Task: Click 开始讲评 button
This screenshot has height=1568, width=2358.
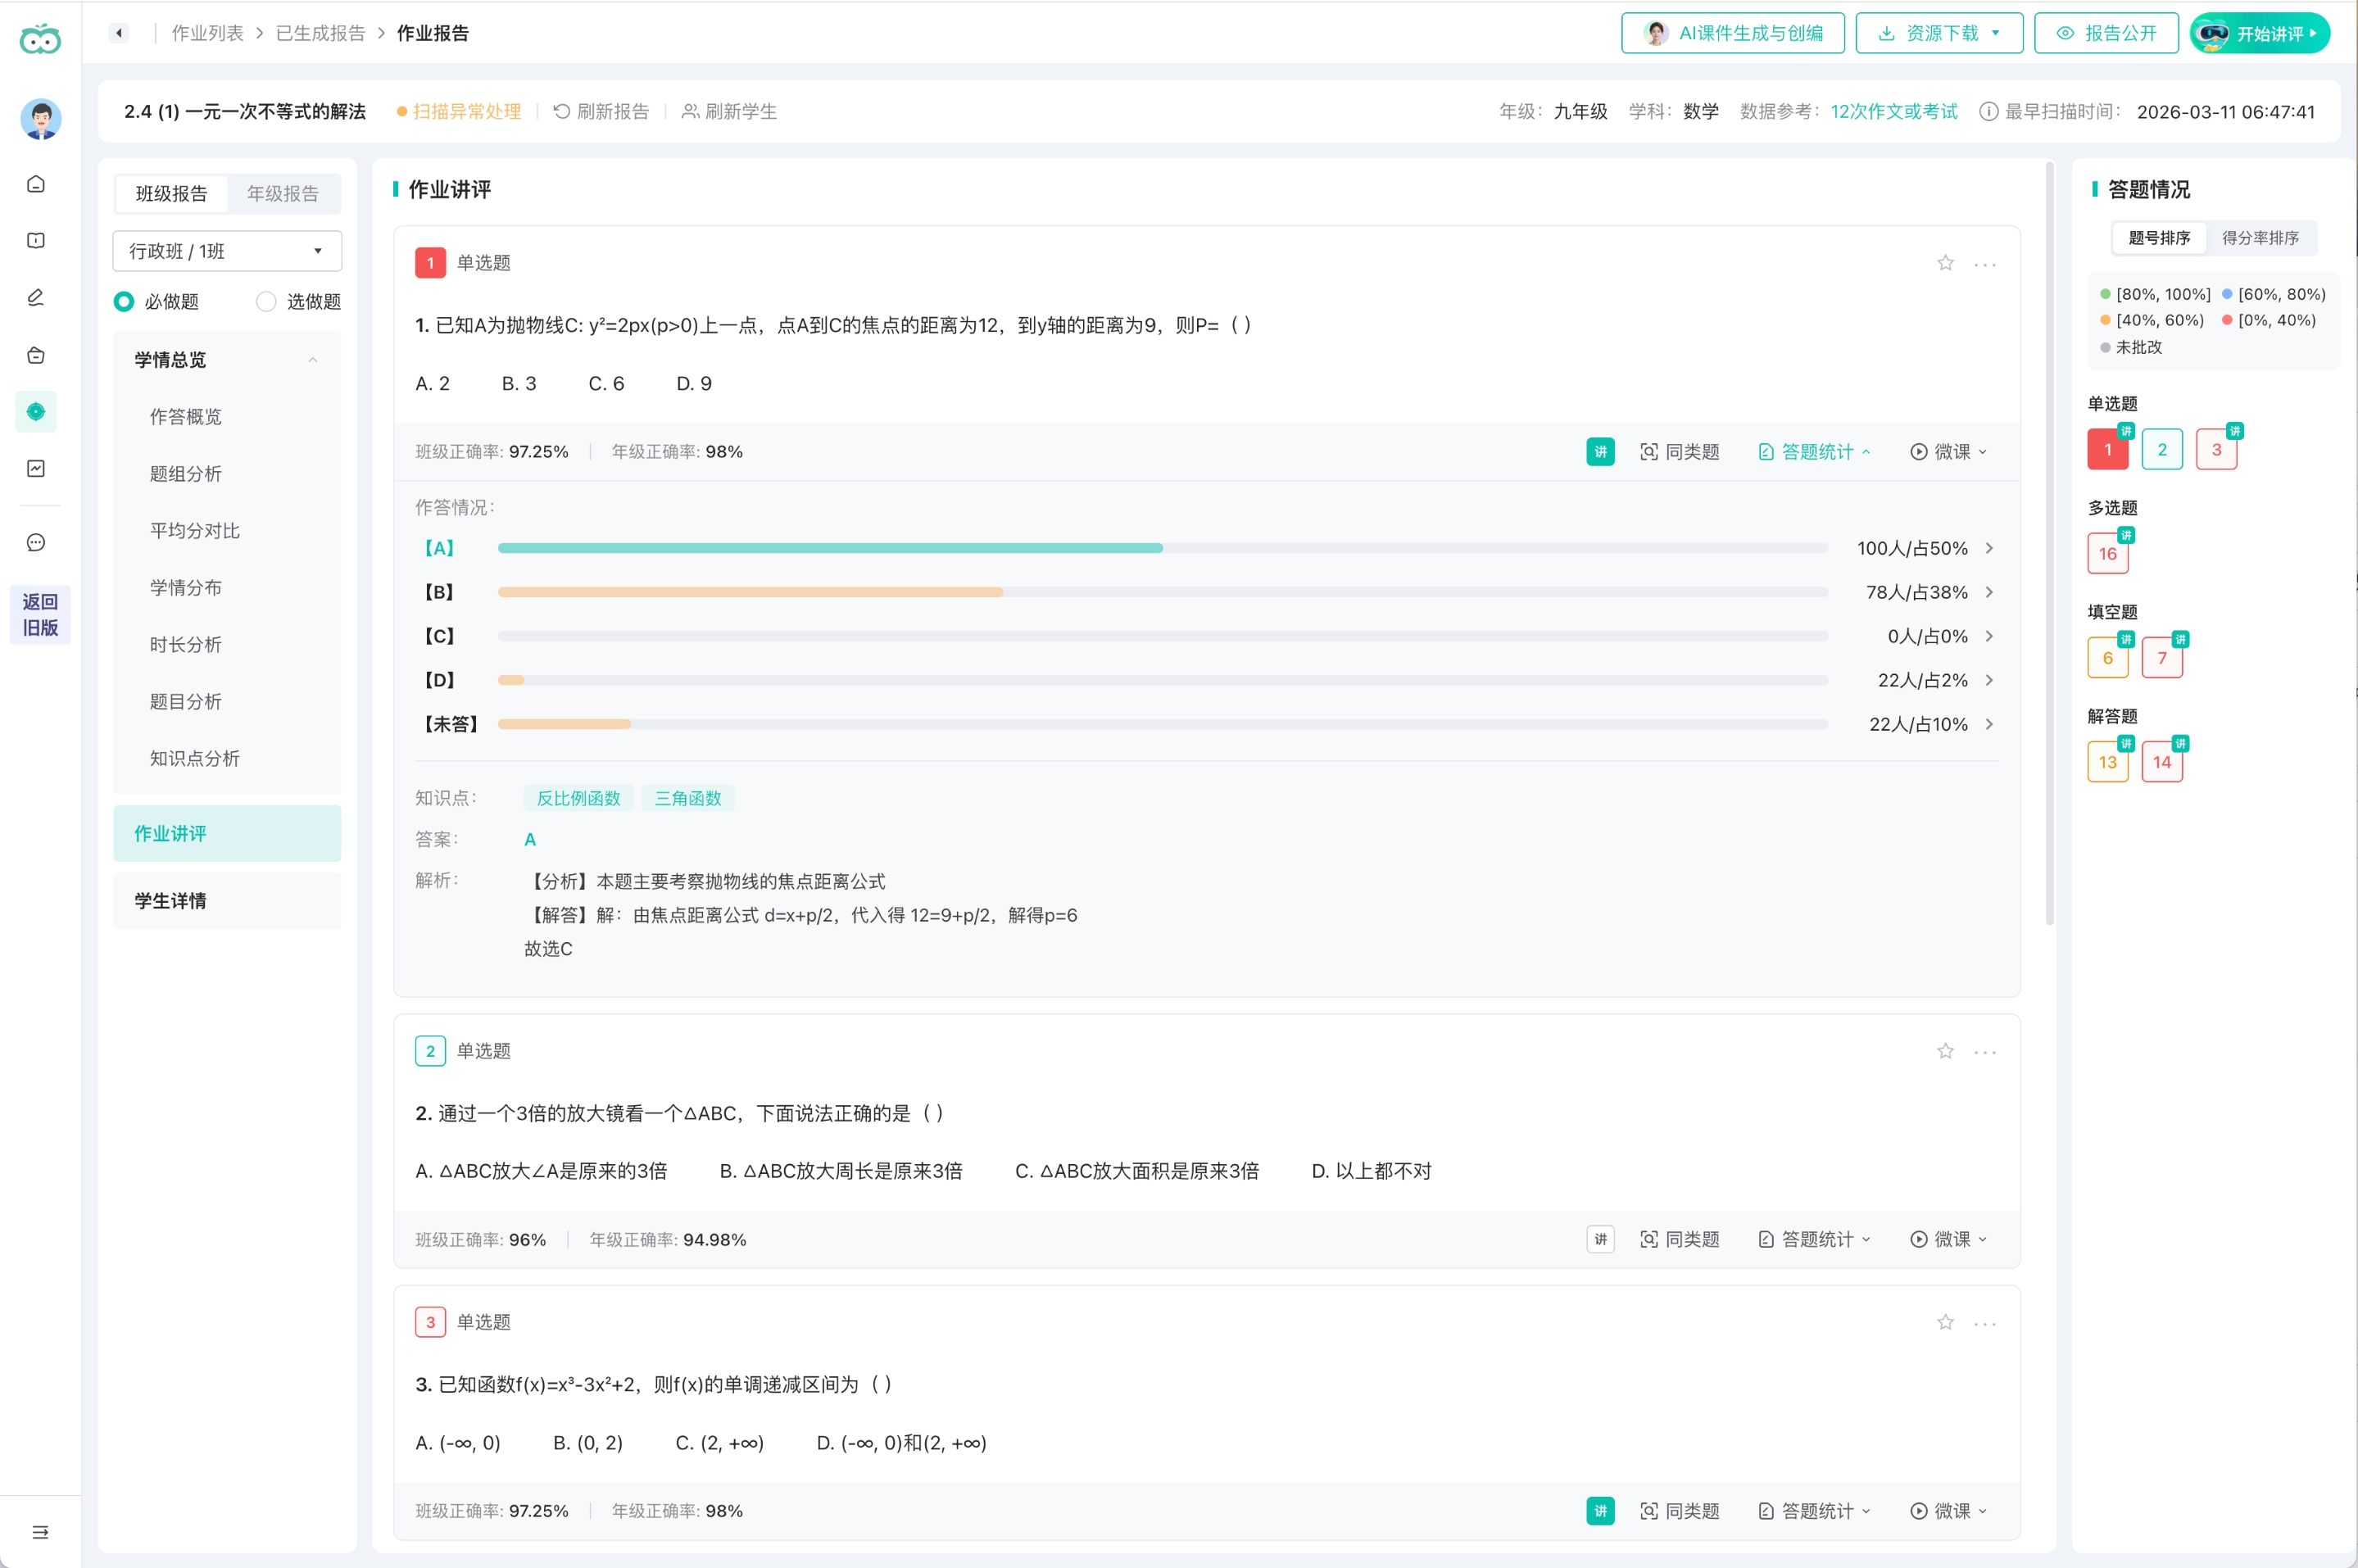Action: (x=2259, y=33)
